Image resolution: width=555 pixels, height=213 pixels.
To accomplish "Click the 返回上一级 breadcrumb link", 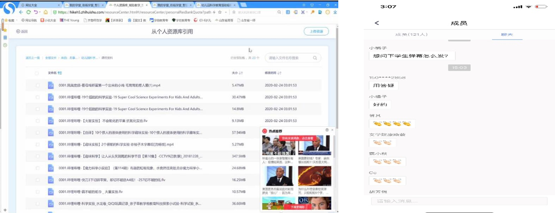I will (33, 58).
